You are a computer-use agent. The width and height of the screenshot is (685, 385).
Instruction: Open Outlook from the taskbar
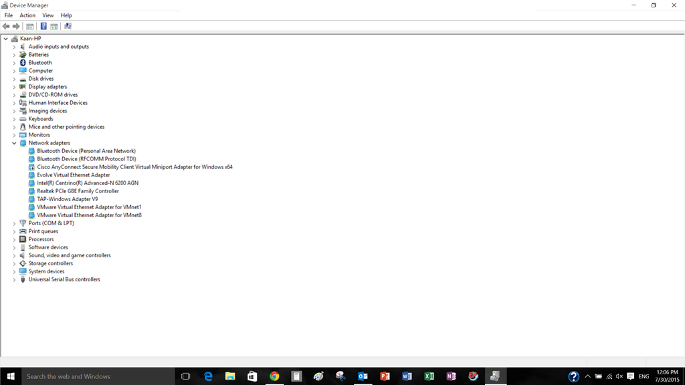(x=363, y=376)
